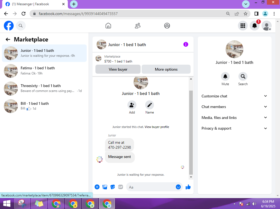Open a new browser tab
Image resolution: width=280 pixels, height=209 pixels.
point(74,4)
